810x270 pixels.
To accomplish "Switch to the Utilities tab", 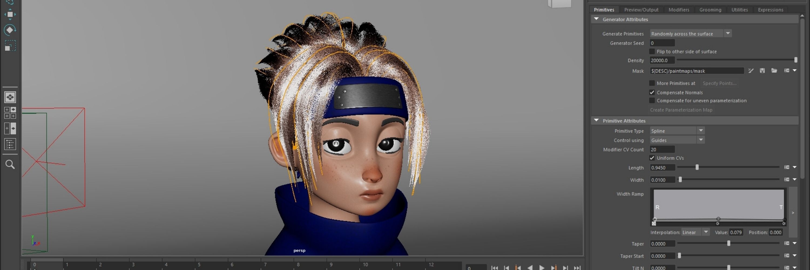I will [739, 10].
